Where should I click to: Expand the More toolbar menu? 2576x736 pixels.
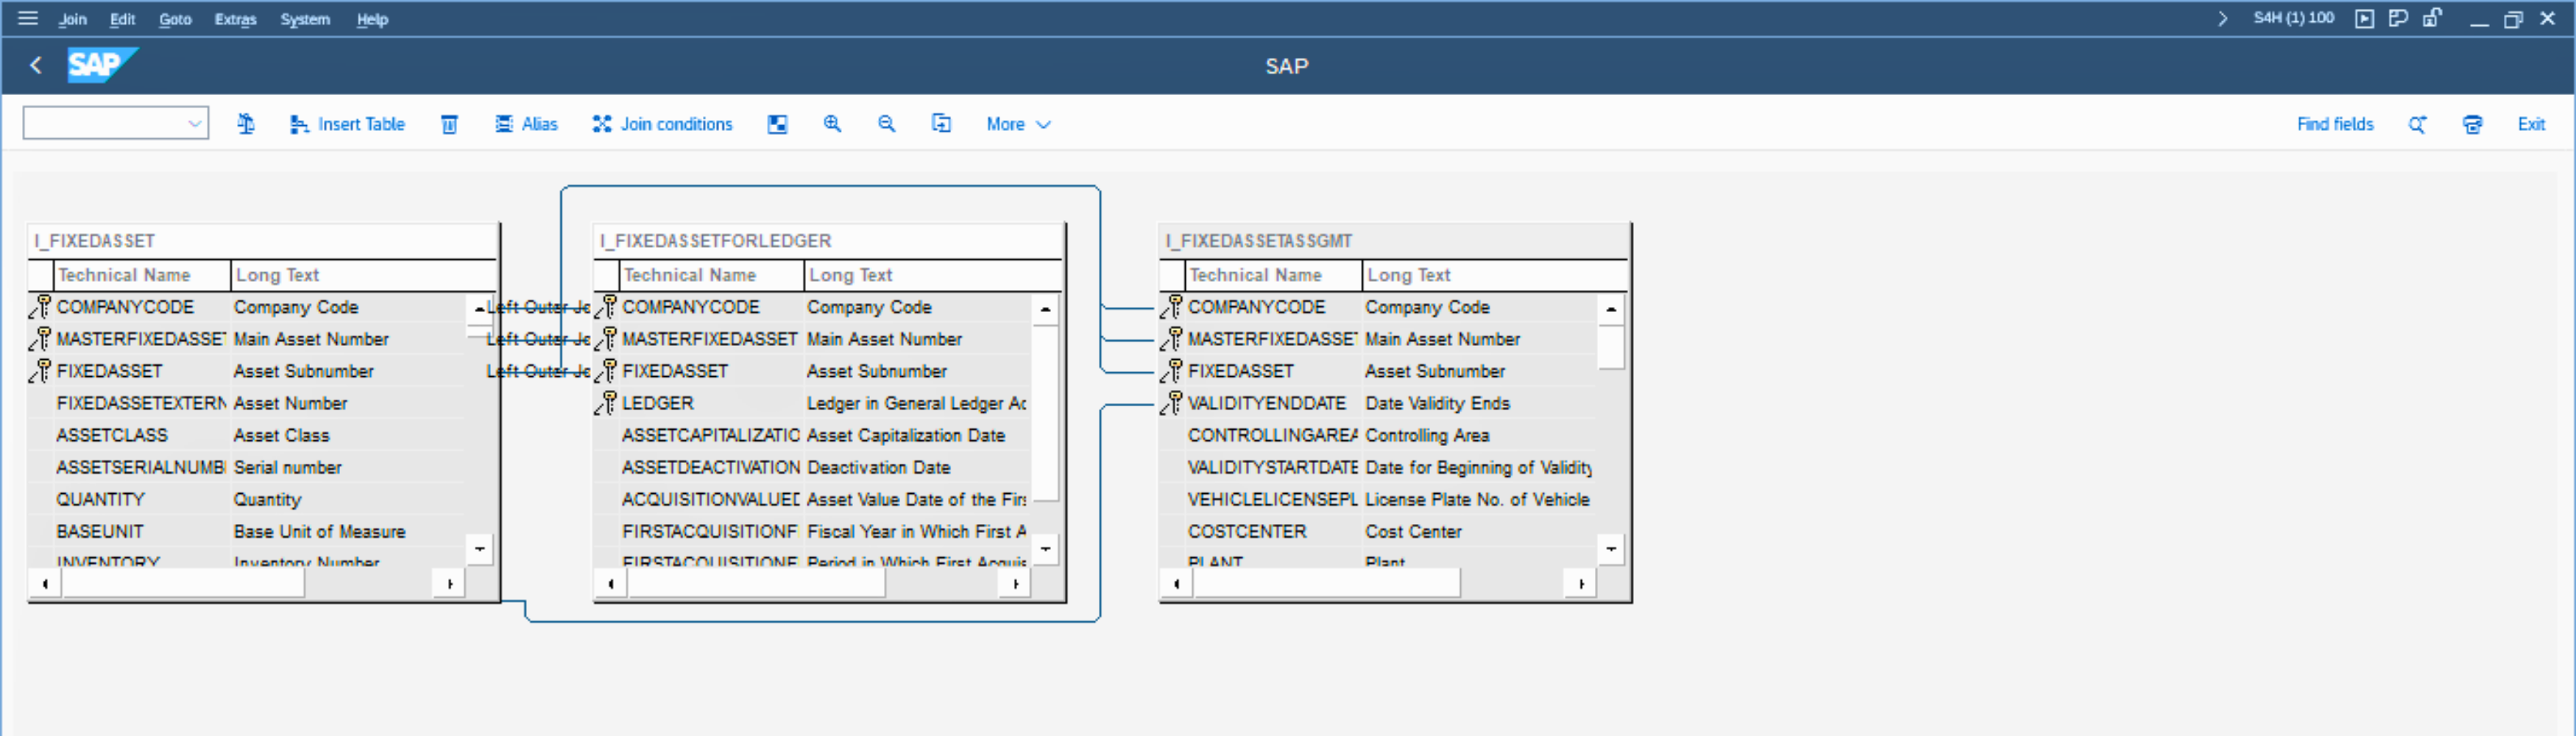pyautogui.click(x=1017, y=124)
